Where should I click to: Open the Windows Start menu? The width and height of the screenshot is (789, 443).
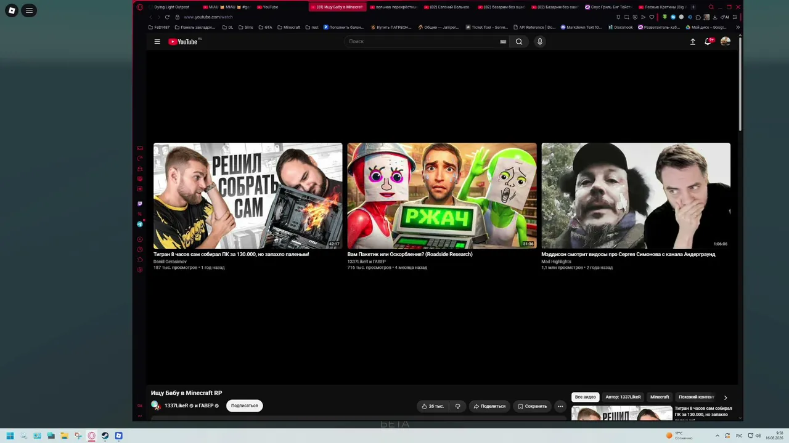click(10, 436)
